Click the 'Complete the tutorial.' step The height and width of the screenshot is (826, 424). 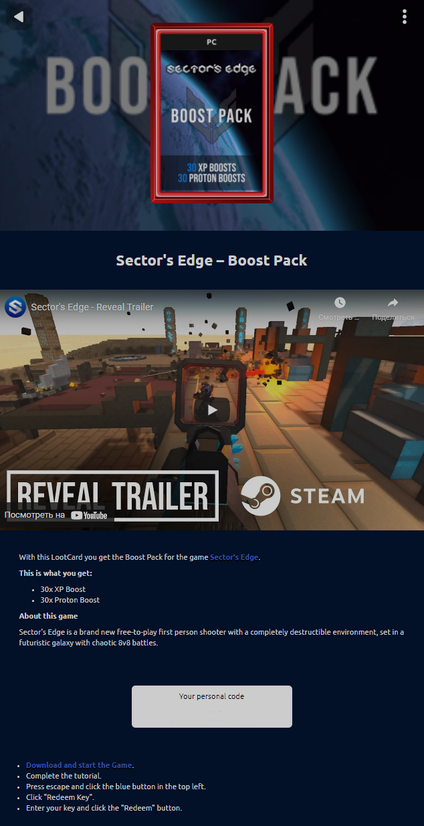(x=64, y=776)
